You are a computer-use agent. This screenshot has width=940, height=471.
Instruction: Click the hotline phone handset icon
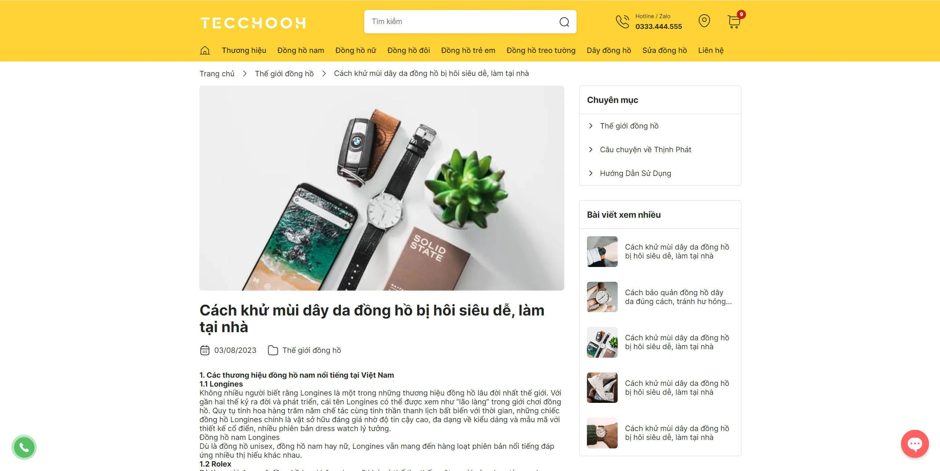pyautogui.click(x=622, y=21)
